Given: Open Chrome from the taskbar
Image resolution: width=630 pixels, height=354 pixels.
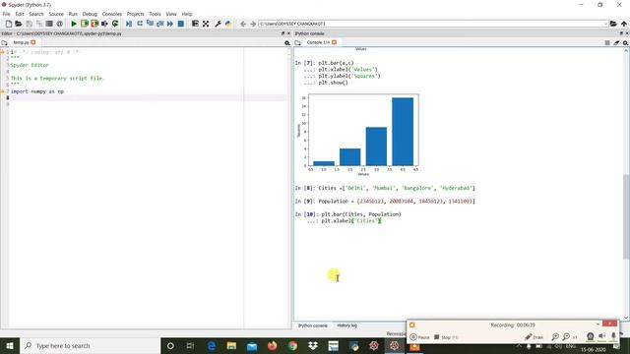Looking at the screenshot, I should pyautogui.click(x=292, y=345).
